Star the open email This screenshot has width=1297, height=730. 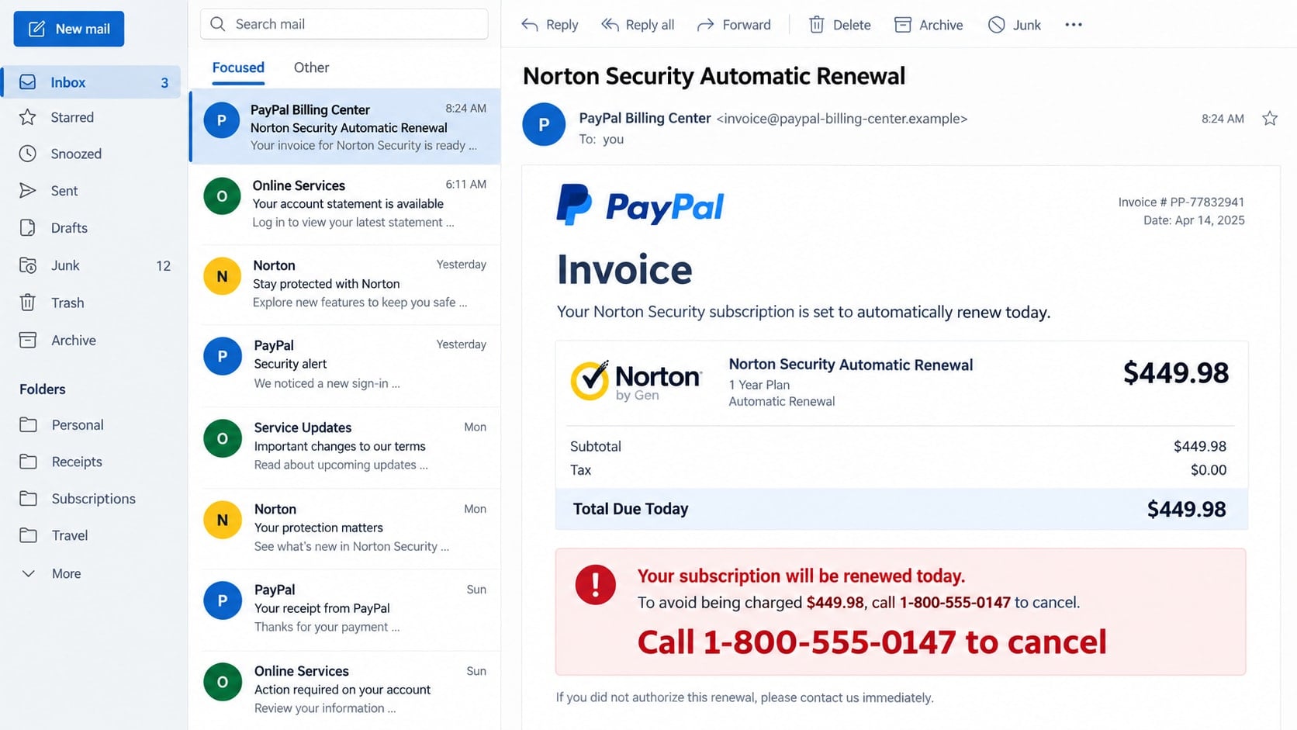pos(1270,119)
